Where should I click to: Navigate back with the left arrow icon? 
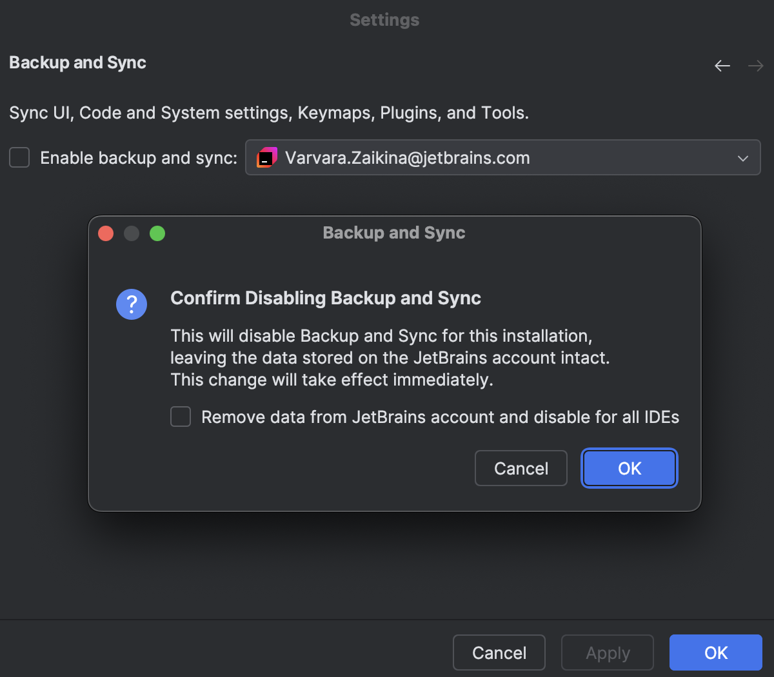tap(722, 66)
